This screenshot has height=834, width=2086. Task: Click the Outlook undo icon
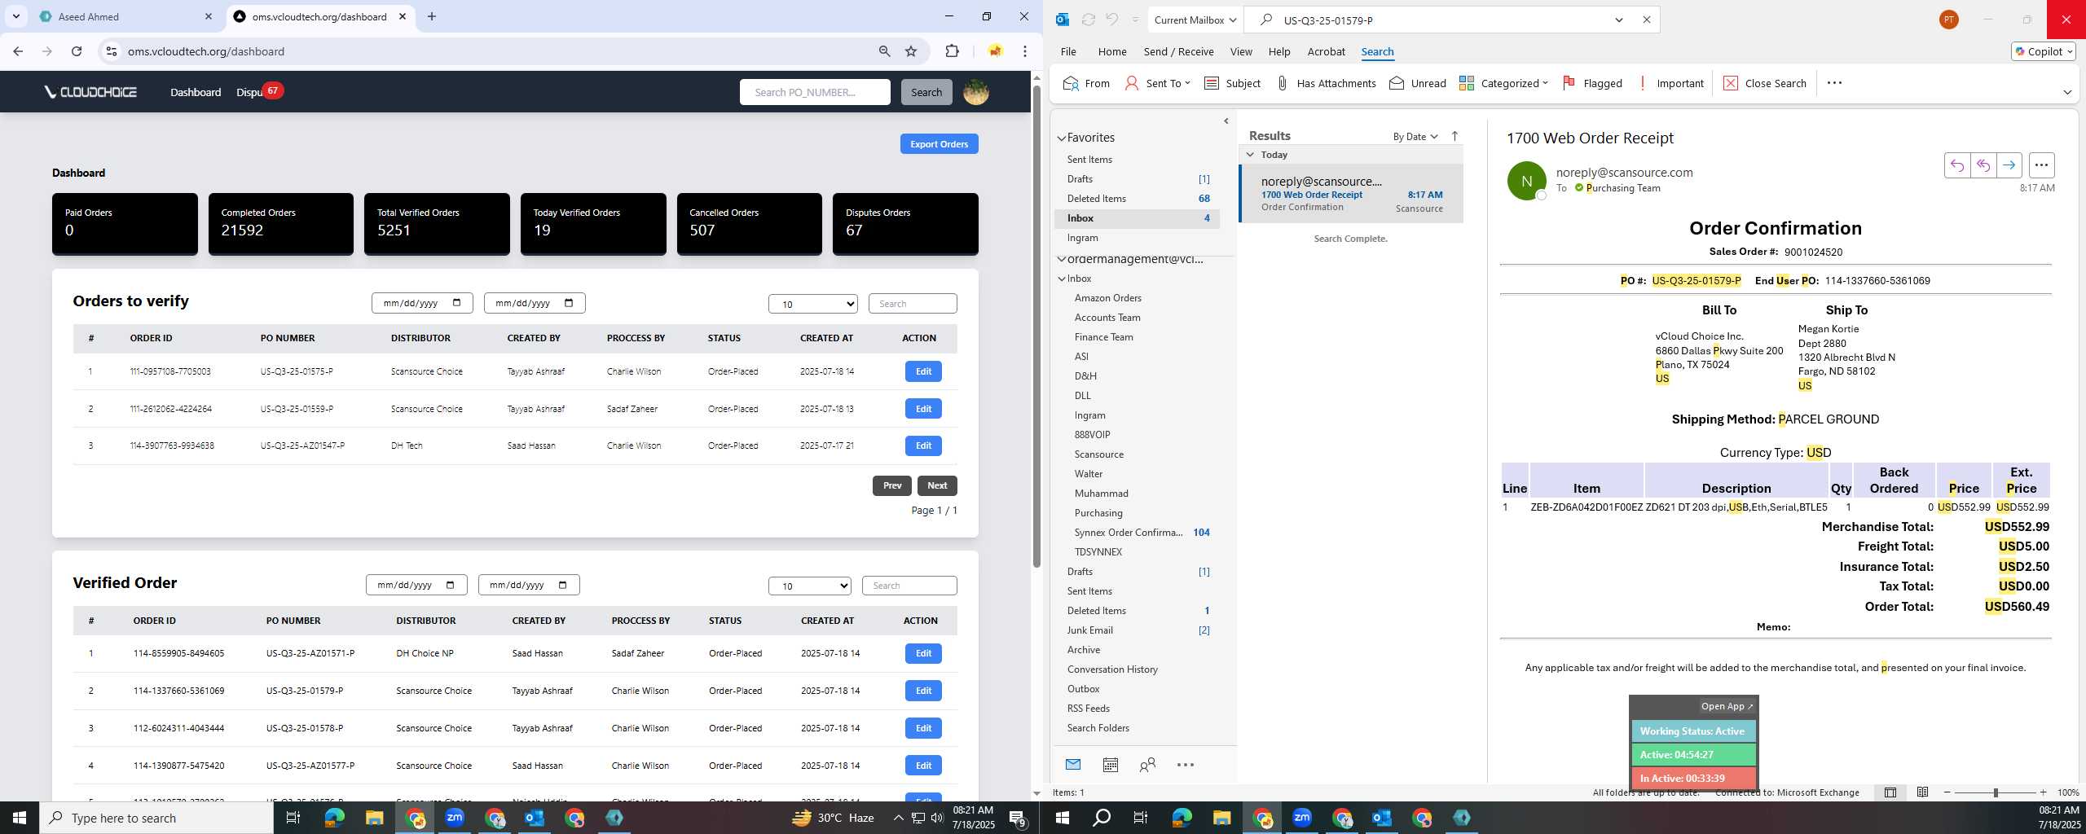(1111, 20)
